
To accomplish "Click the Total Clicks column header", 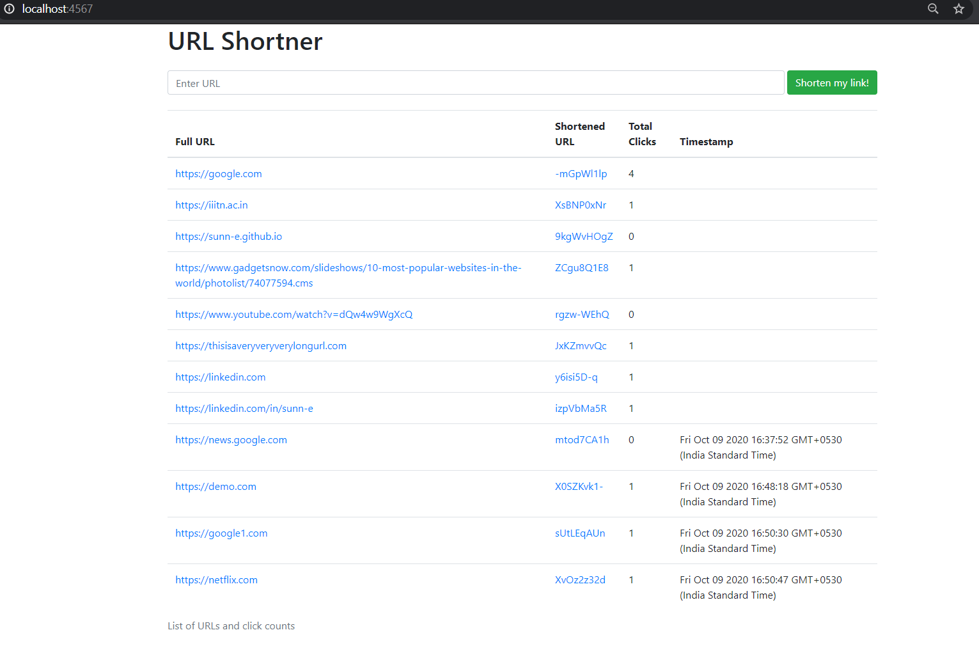I will coord(642,134).
